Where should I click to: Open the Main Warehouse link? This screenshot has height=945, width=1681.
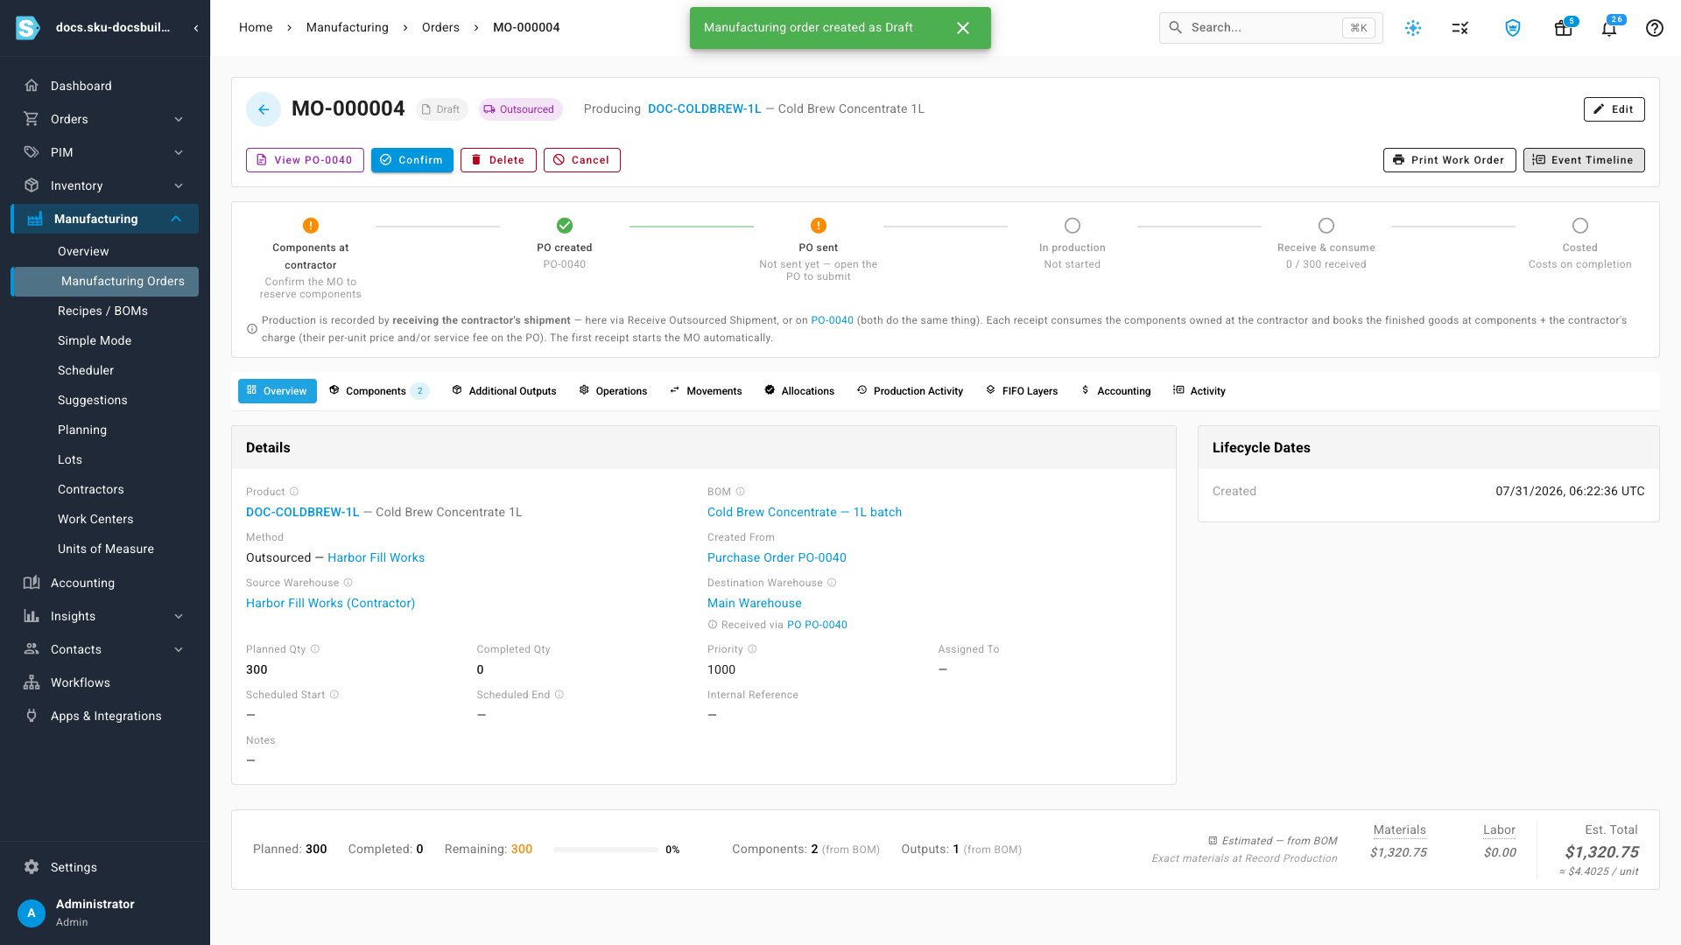point(755,603)
